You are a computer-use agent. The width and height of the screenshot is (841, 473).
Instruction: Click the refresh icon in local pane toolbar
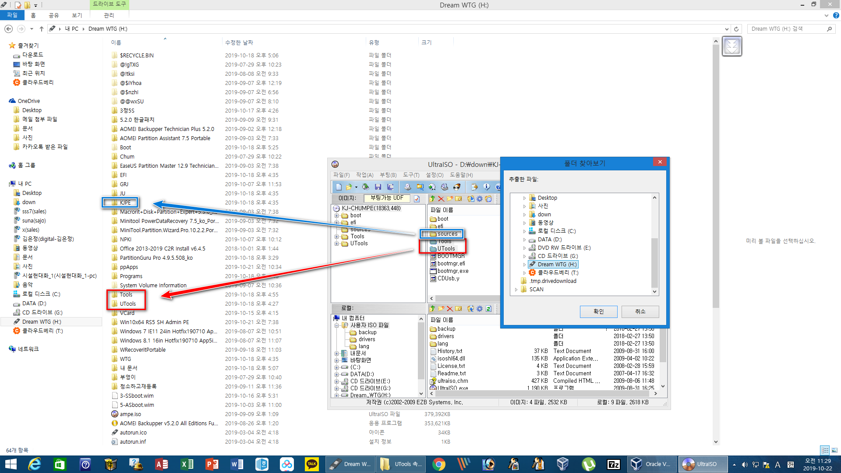click(x=488, y=309)
